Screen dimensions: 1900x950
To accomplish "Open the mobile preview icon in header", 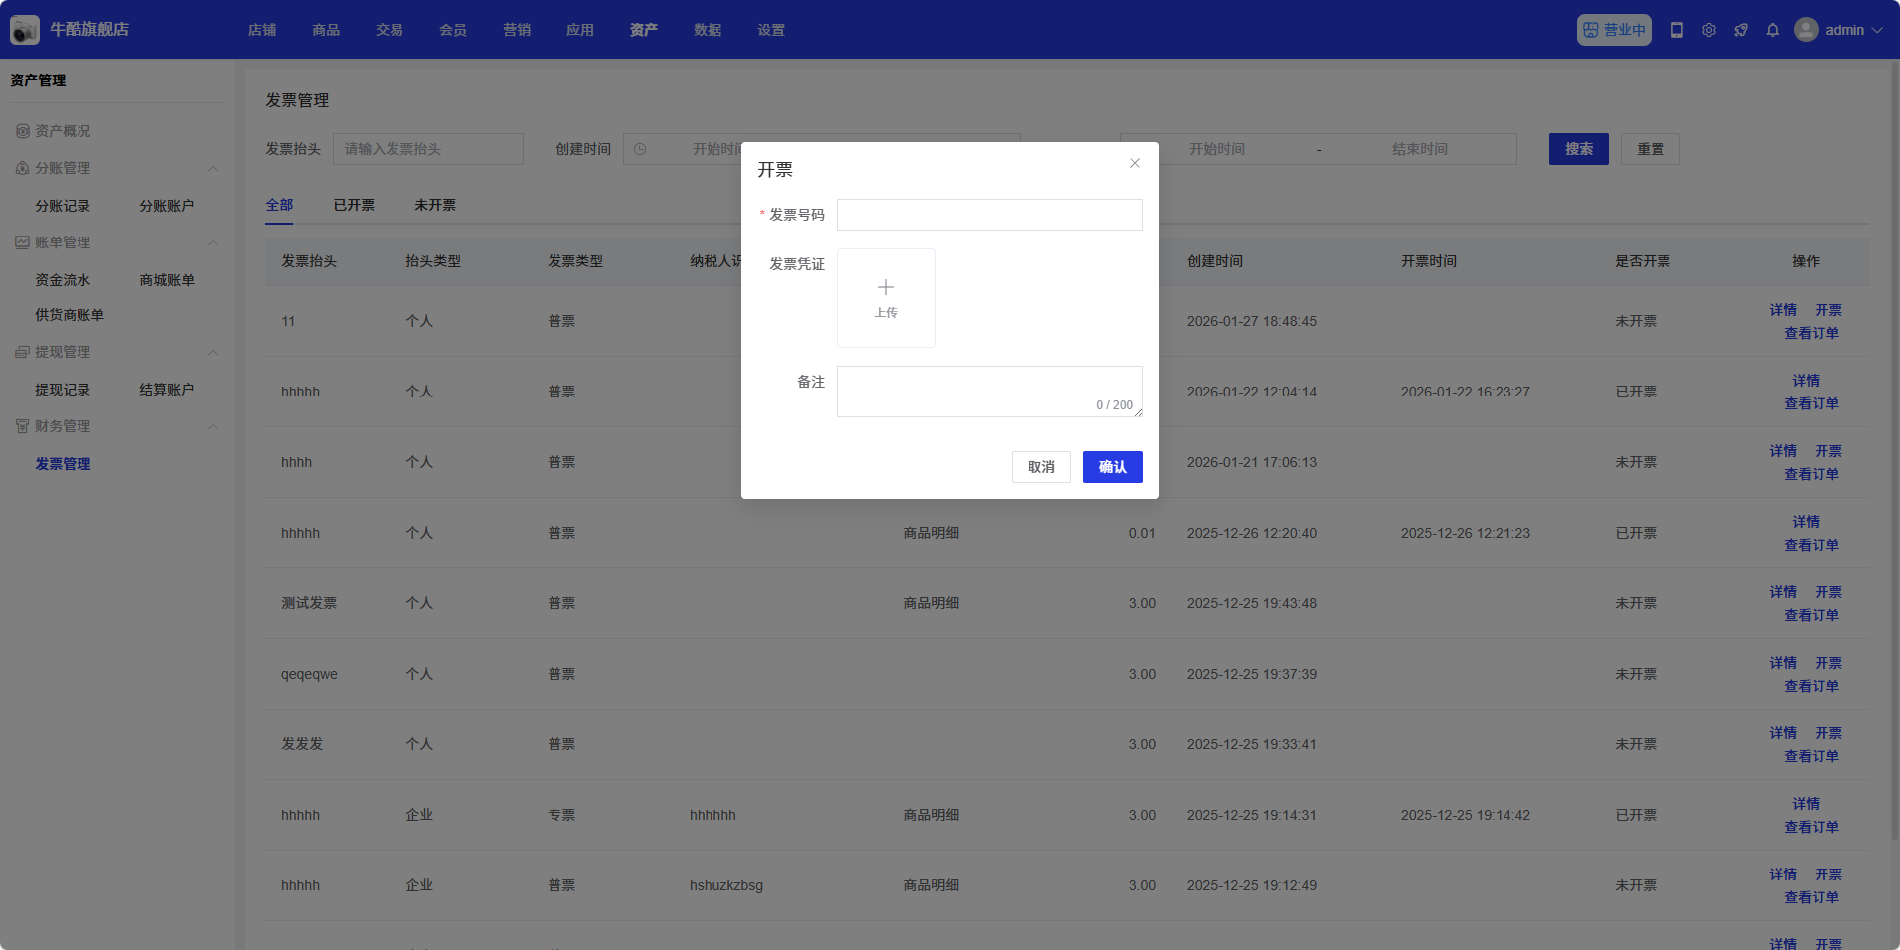I will click(x=1676, y=30).
